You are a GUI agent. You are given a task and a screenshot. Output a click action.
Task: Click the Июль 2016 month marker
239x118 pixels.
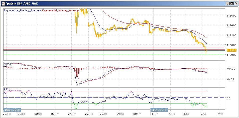coord(159,110)
